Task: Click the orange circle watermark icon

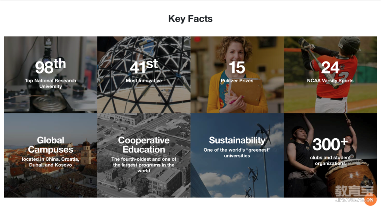Action: point(370,199)
